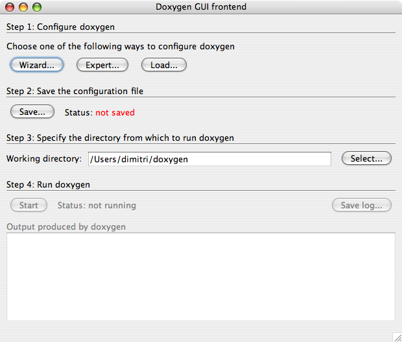Zoom the window using the green button
Image resolution: width=402 pixels, height=342 pixels.
36,7
